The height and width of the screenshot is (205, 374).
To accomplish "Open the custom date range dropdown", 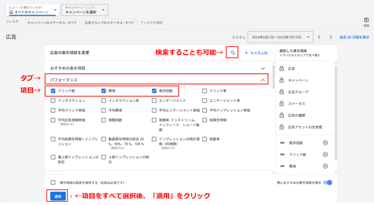I will point(280,37).
